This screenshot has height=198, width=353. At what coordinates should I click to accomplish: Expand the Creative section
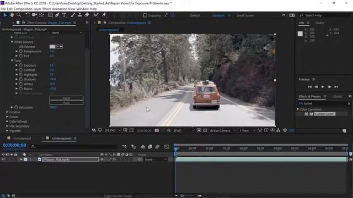(7, 112)
